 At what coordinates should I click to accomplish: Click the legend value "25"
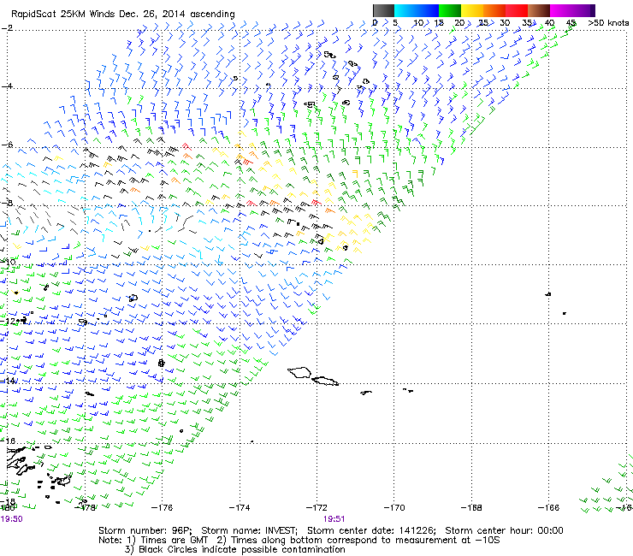coord(483,23)
